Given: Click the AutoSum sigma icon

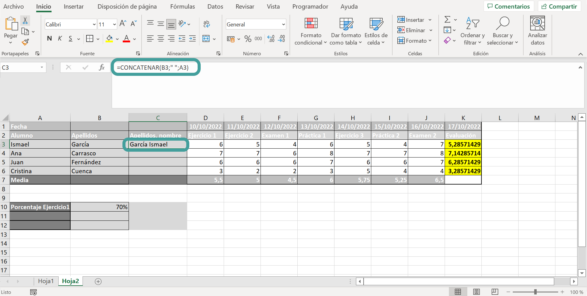Looking at the screenshot, I should (447, 20).
